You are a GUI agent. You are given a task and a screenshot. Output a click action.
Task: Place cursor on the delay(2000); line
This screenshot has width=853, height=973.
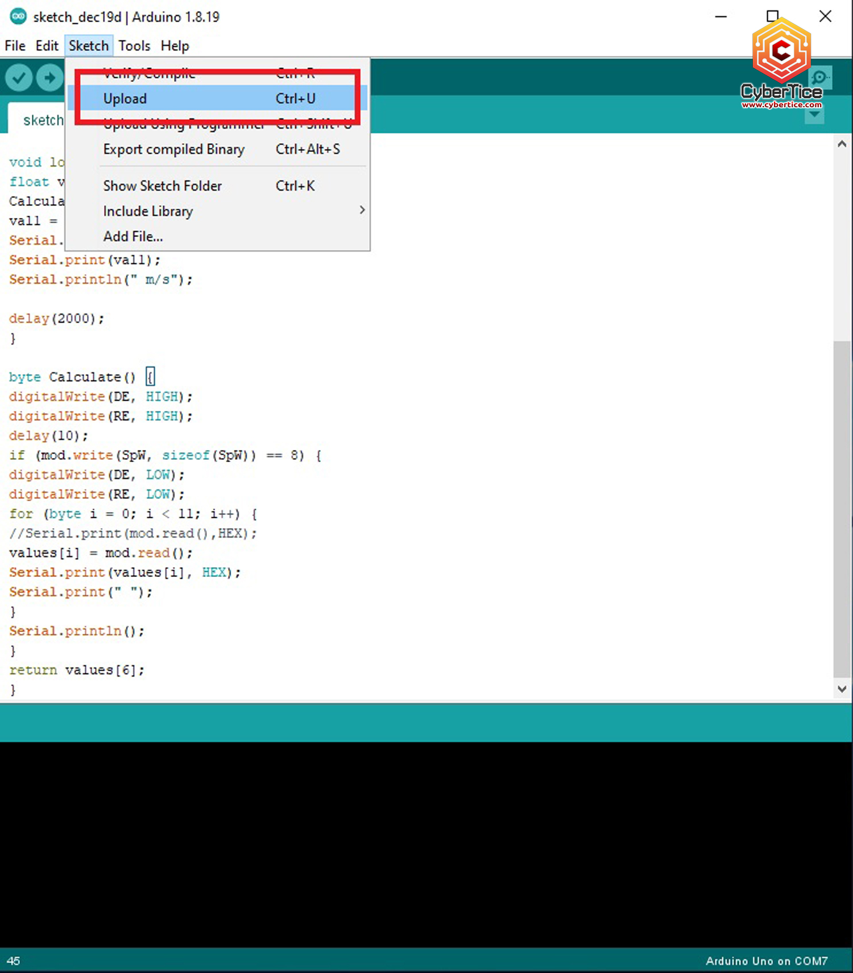[x=57, y=319]
